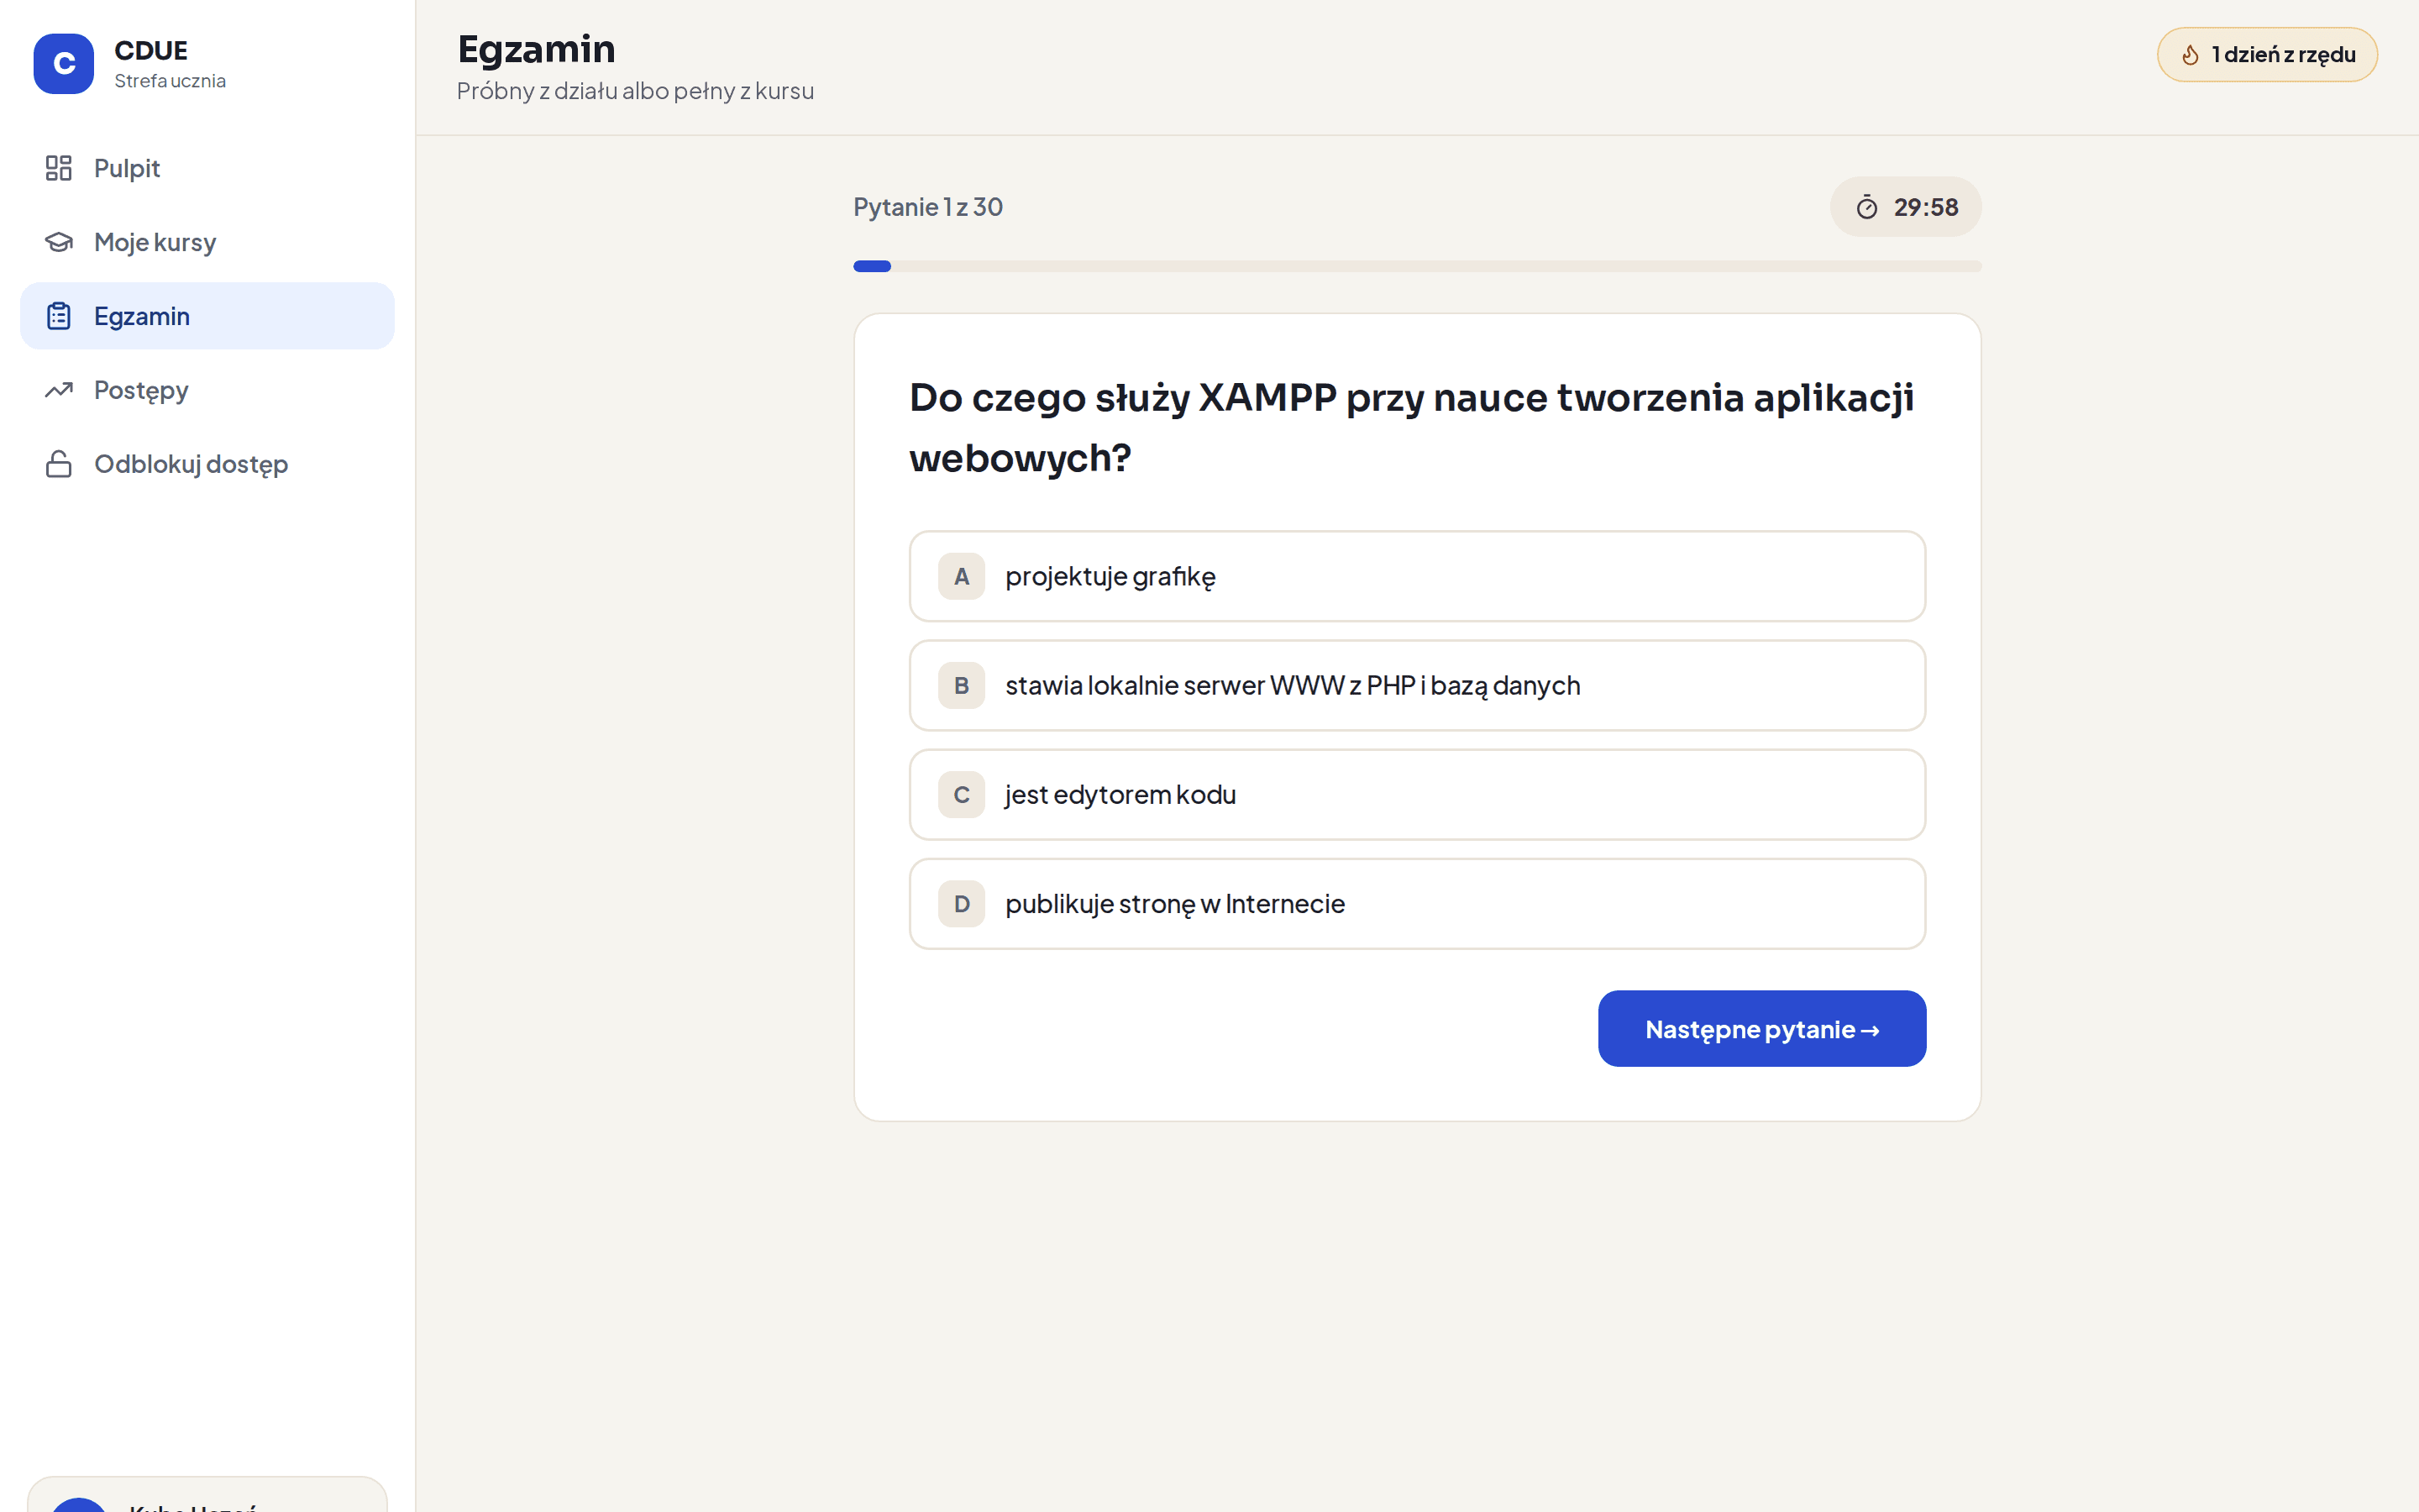Screen dimensions: 2419x1512
Task: Click the Odblokuj dostęp padlock icon
Action: [59, 464]
